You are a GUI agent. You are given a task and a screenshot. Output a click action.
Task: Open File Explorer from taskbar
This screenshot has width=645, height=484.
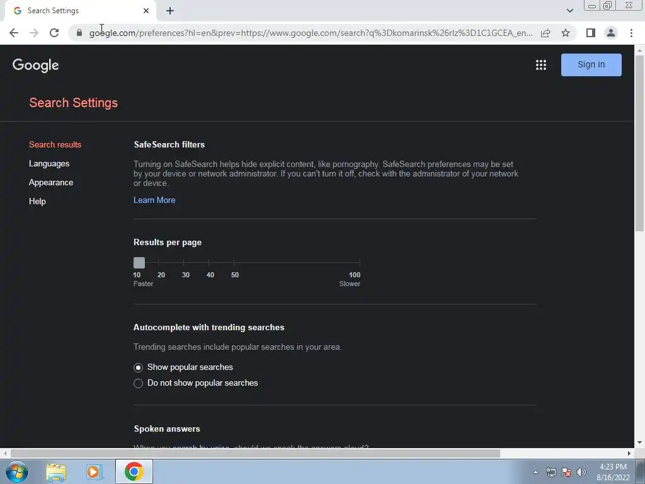click(x=56, y=472)
